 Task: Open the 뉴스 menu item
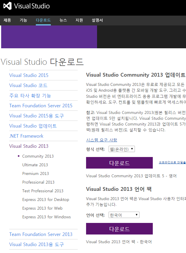pos(63,20)
